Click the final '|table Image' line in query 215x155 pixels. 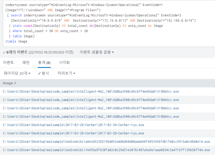click(x=16, y=41)
